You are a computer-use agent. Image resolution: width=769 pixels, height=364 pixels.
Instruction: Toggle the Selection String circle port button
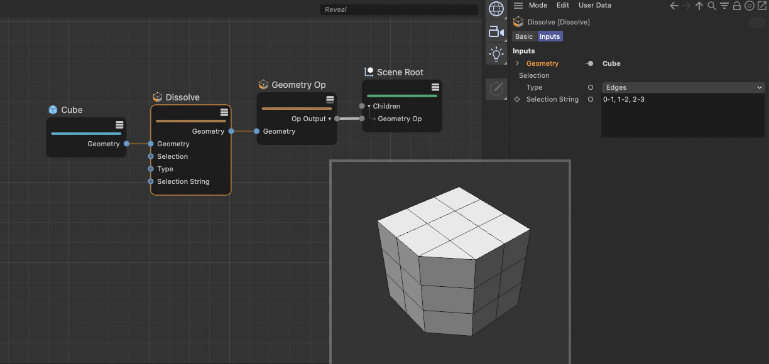(x=590, y=99)
